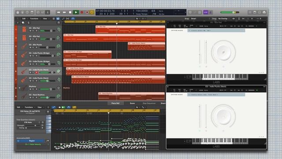Image resolution: width=282 pixels, height=159 pixels.
Task: Switch to Piano Roll tab
Action: tap(115, 103)
